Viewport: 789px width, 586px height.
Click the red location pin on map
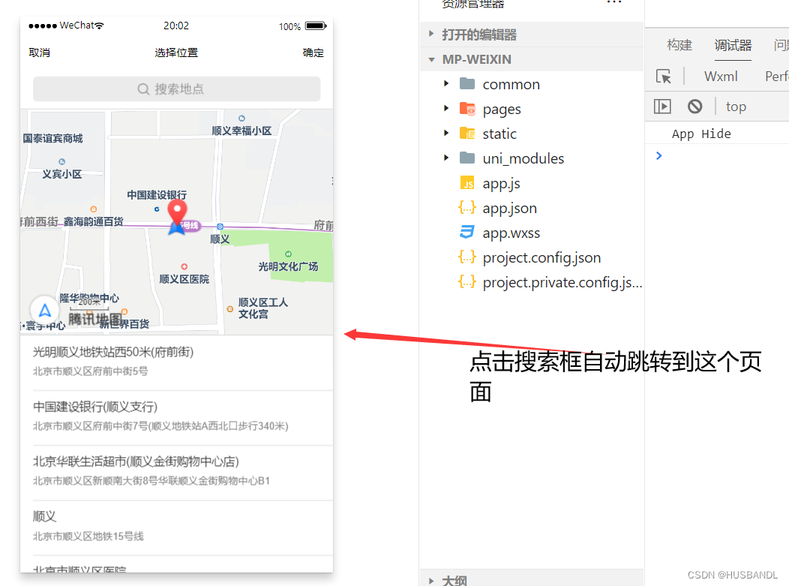coord(177,212)
